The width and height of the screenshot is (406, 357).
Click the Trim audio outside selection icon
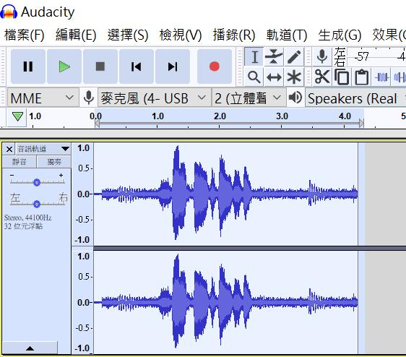(382, 77)
